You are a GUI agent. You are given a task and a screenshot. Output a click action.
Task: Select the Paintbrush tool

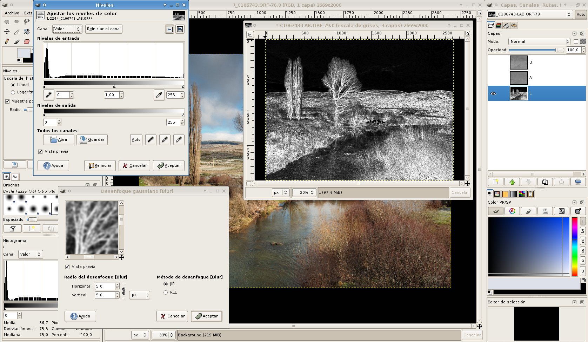click(16, 41)
